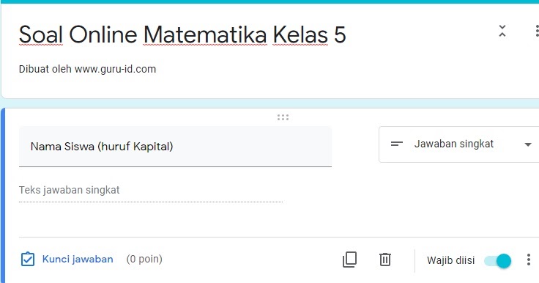
Task: Click the Nama Siswa (huruf Kapital) question field
Action: 175,147
